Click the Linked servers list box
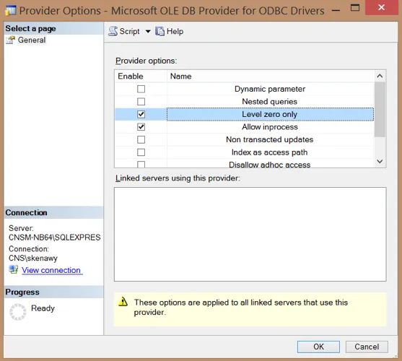The width and height of the screenshot is (402, 361). pyautogui.click(x=250, y=234)
